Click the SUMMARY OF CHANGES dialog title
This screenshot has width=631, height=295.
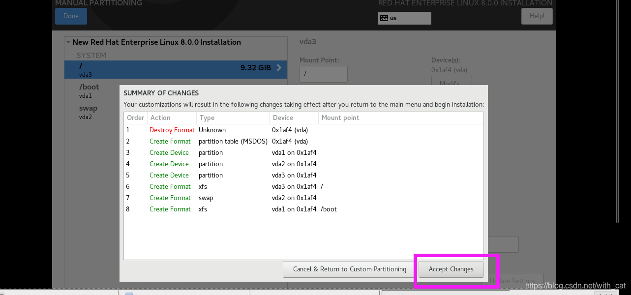click(x=161, y=93)
